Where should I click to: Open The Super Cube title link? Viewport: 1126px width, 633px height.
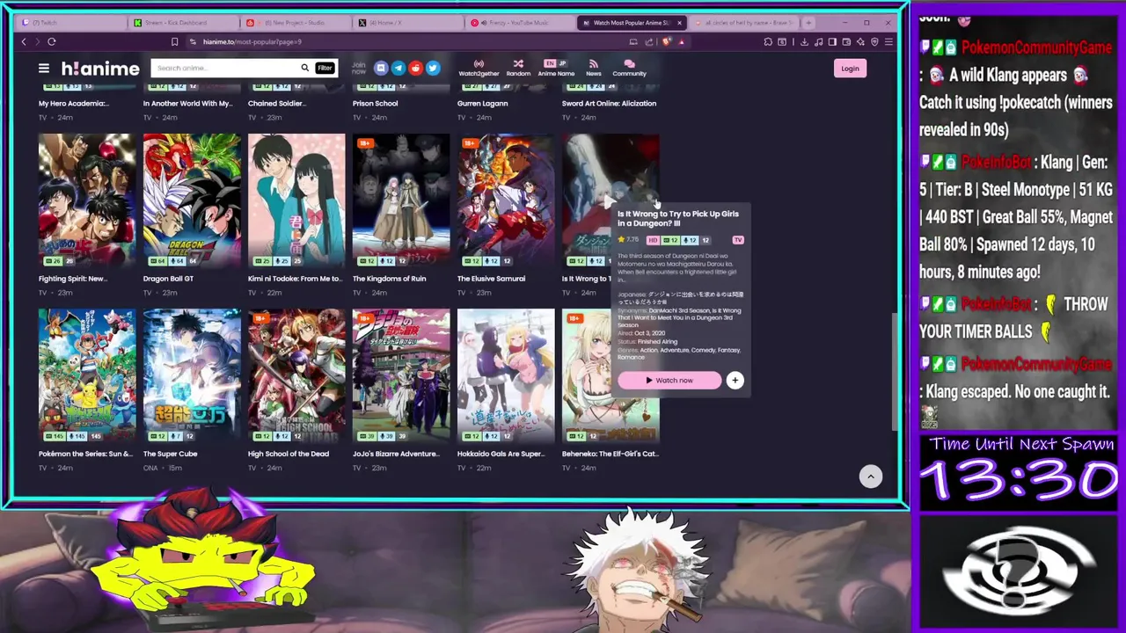pyautogui.click(x=170, y=454)
